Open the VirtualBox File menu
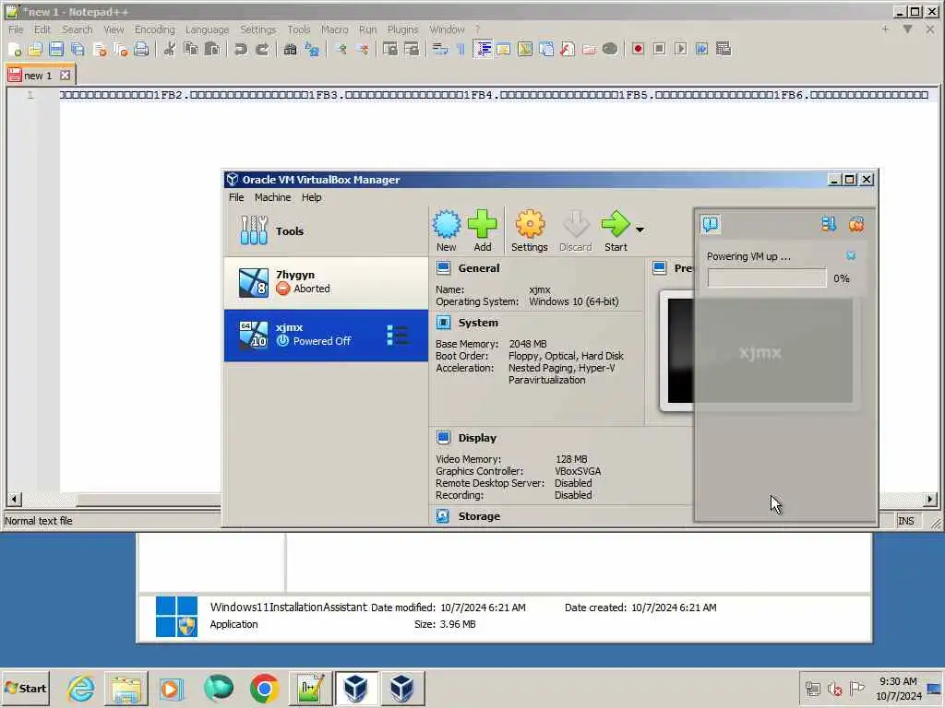945x708 pixels. [236, 197]
